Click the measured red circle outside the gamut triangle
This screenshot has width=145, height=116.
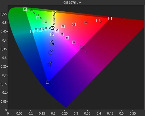[x=122, y=19]
